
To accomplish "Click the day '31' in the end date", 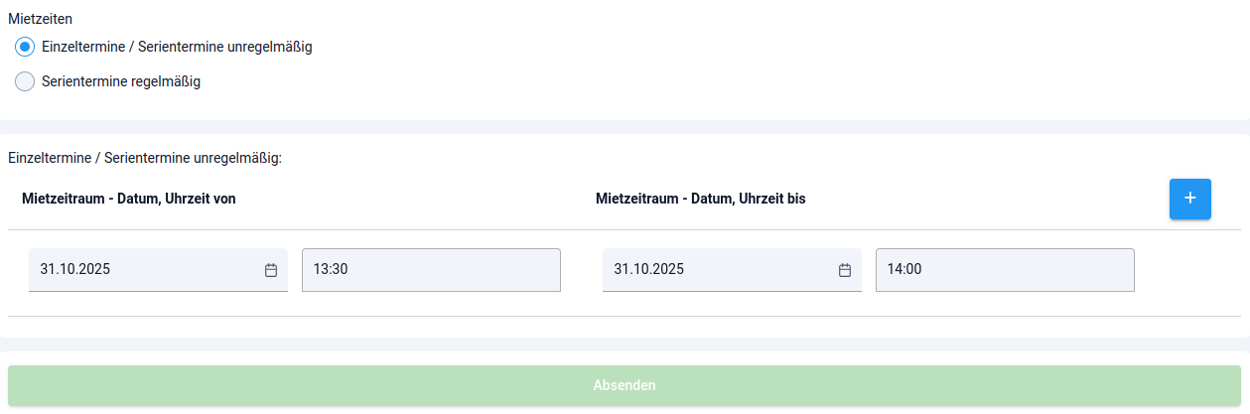I will pos(622,270).
